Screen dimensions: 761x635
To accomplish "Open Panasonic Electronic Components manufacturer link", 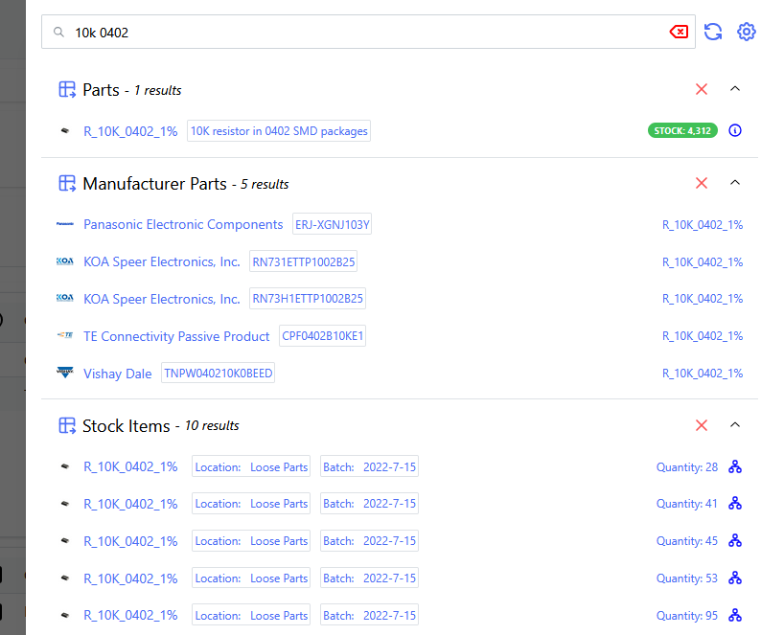I will coord(183,225).
